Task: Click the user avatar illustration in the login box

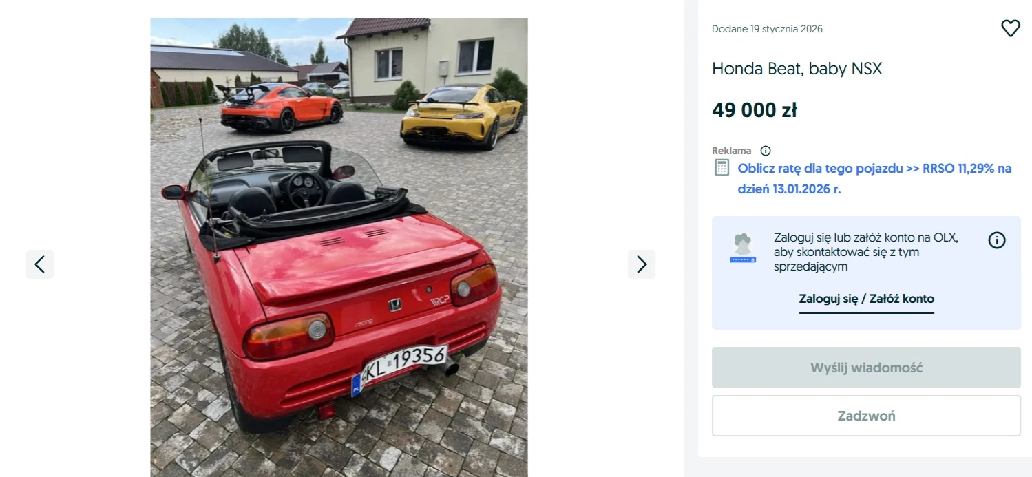Action: [x=743, y=248]
